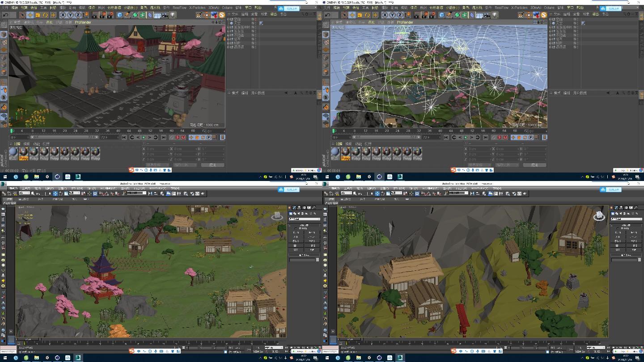The image size is (644, 362).
Task: Click the Undo icon in top-left Cinema 4D
Action: coord(5,15)
